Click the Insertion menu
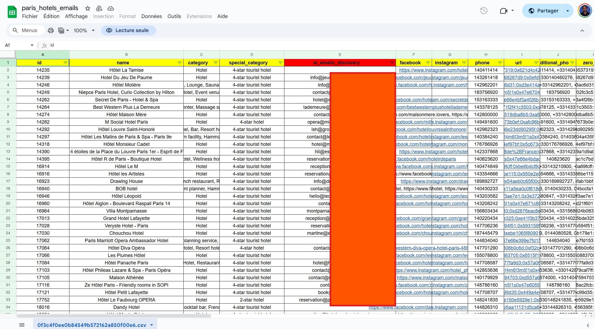 (x=103, y=16)
